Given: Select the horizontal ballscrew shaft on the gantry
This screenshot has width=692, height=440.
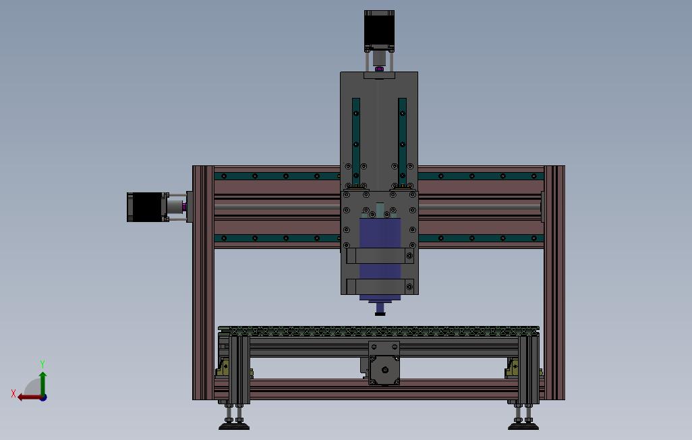Looking at the screenshot, I should [479, 207].
